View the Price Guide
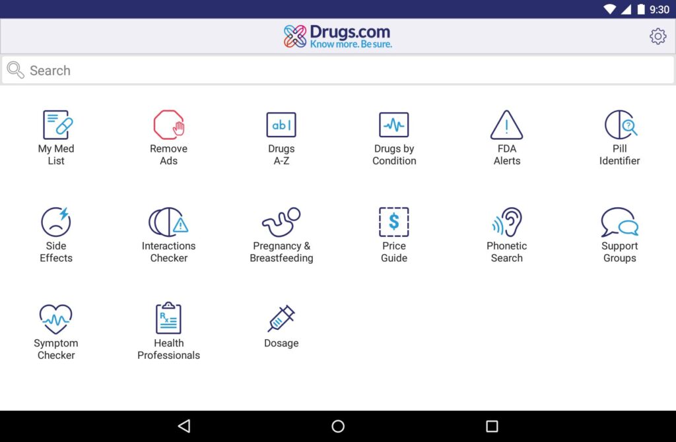This screenshot has height=442, width=676. click(x=394, y=235)
